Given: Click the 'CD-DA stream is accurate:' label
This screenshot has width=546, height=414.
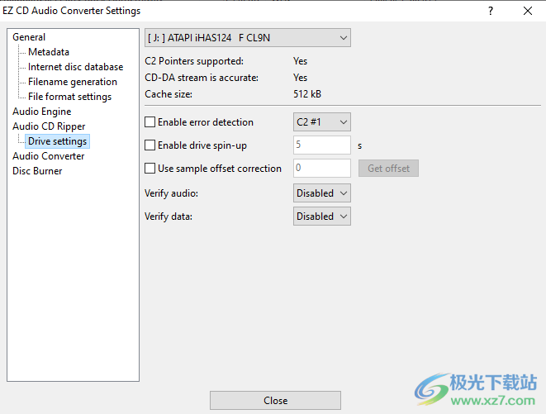Looking at the screenshot, I should tap(202, 78).
